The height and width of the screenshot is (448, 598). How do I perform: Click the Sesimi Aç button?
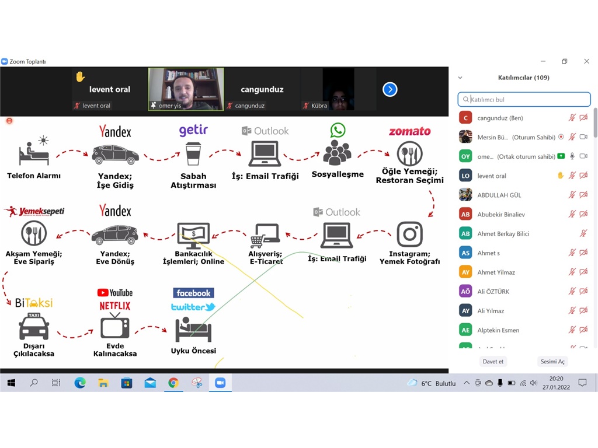tap(552, 362)
